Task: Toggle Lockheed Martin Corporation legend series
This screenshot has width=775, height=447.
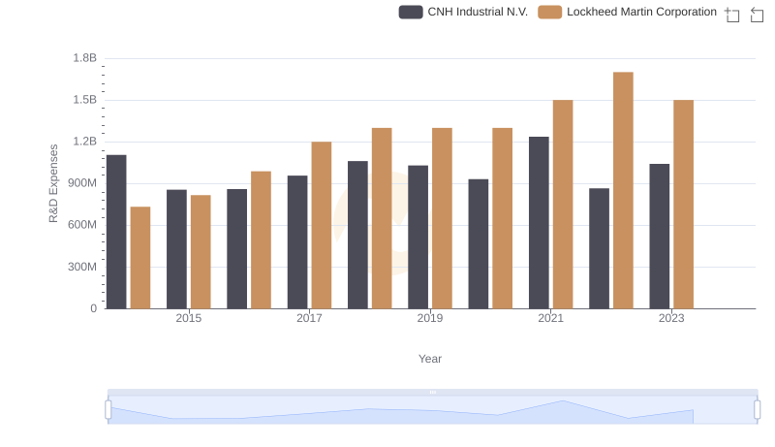Action: [627, 12]
